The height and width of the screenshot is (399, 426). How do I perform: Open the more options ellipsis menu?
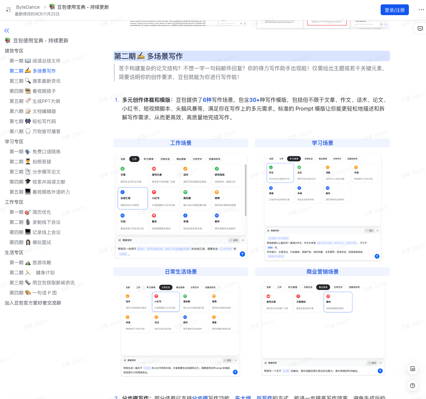pyautogui.click(x=421, y=10)
